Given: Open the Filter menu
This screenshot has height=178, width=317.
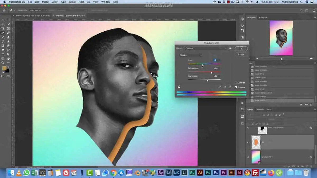Looking at the screenshot, I should 81,2.
